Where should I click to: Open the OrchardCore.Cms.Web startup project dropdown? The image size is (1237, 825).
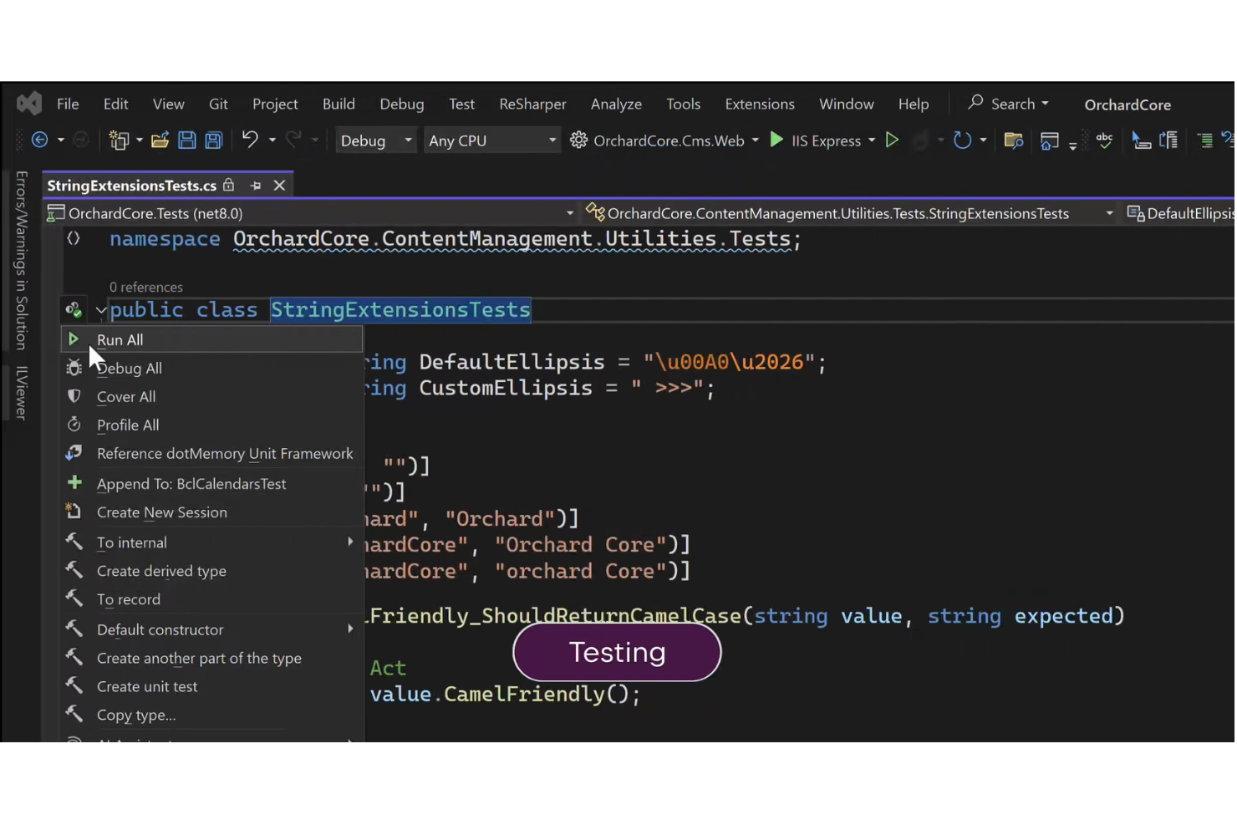tap(755, 140)
